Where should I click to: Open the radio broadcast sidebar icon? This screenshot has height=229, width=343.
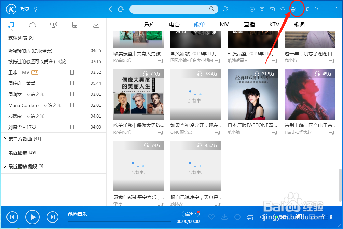(53, 24)
